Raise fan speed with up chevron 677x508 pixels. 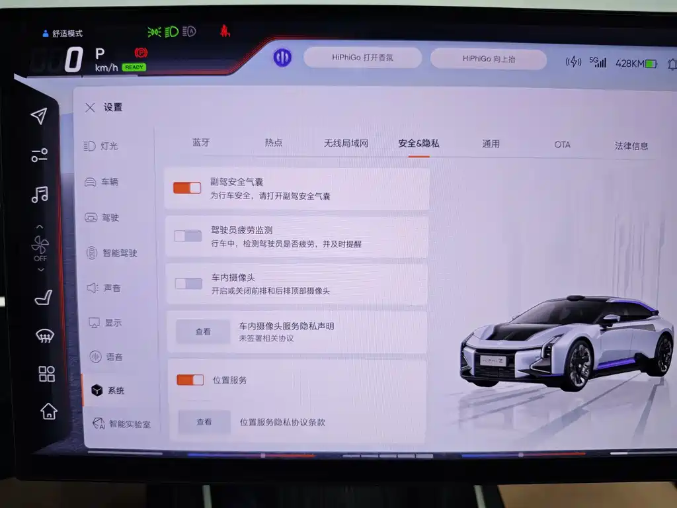(x=40, y=226)
